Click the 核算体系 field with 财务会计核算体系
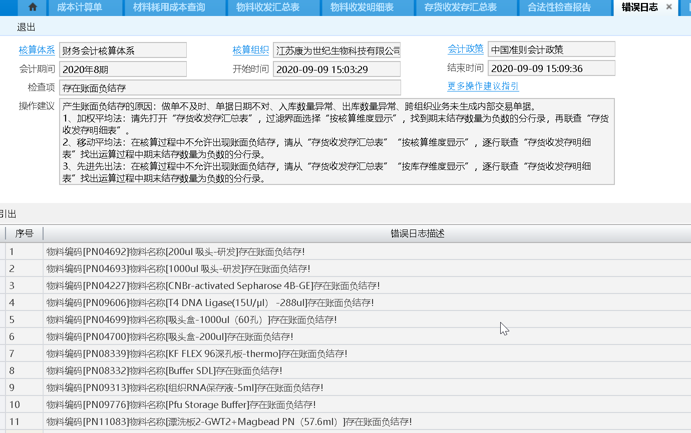 [x=123, y=50]
